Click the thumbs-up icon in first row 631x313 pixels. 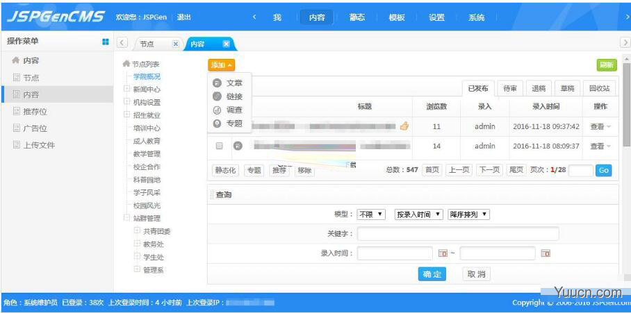coord(404,126)
